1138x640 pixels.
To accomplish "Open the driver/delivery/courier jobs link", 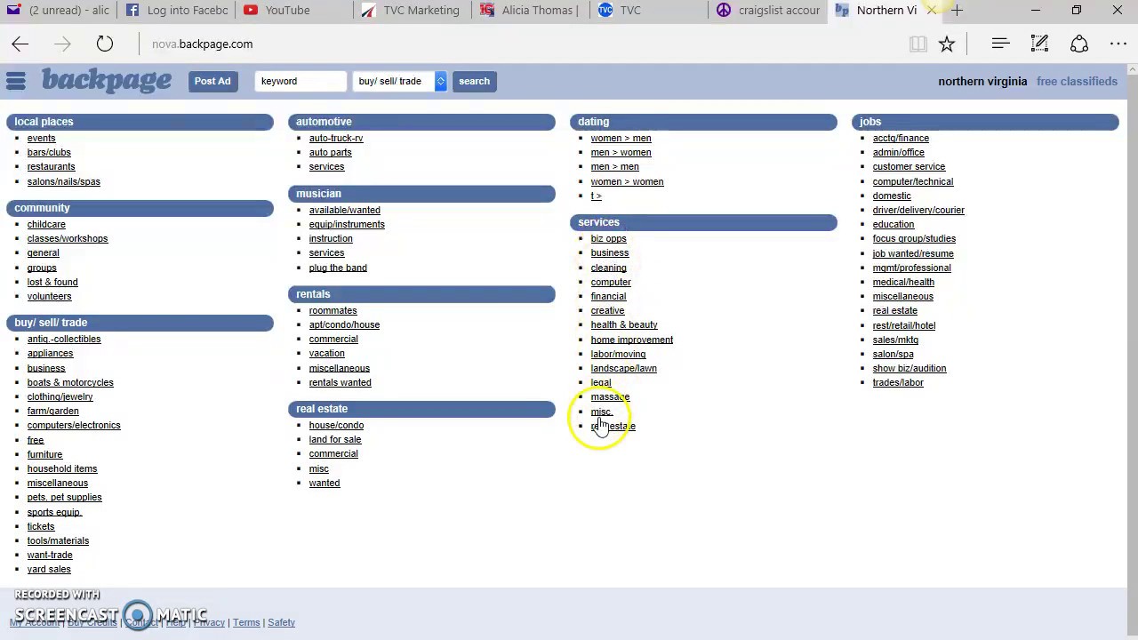I will coord(918,210).
